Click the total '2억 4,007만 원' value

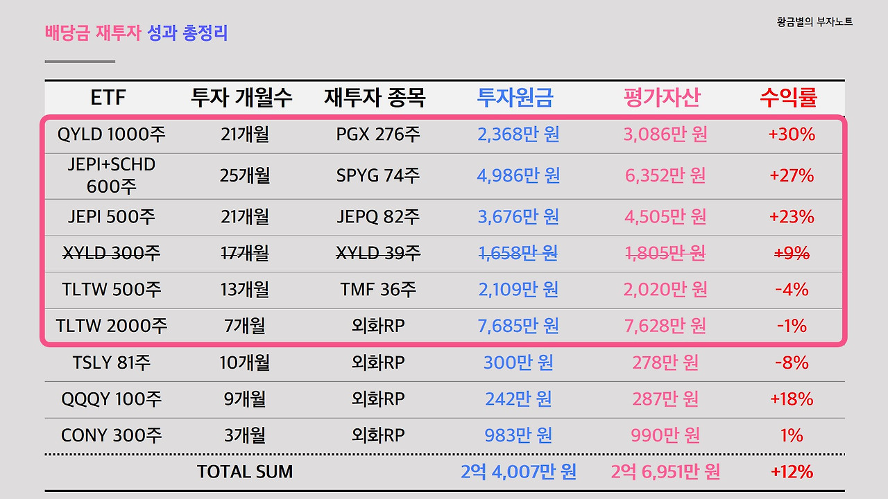click(x=518, y=472)
